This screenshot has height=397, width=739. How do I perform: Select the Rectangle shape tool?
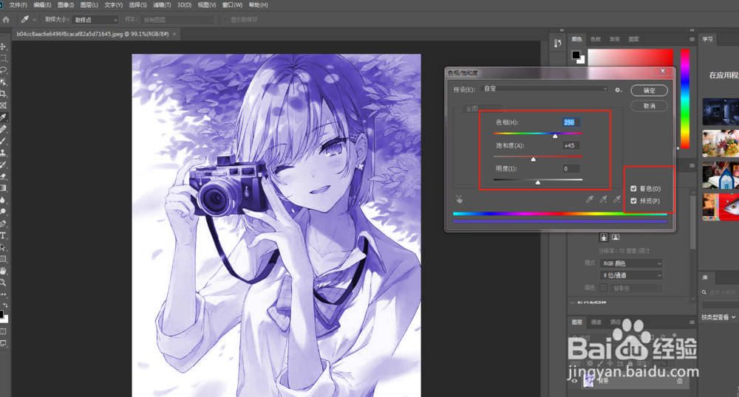3,259
